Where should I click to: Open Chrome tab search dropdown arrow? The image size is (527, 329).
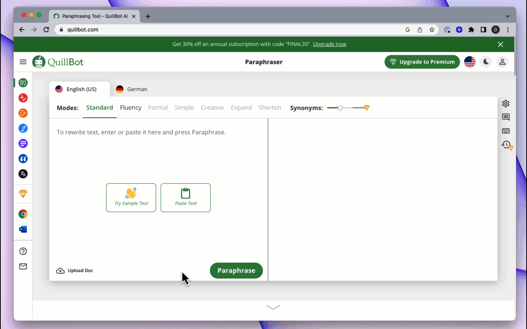[x=508, y=16]
